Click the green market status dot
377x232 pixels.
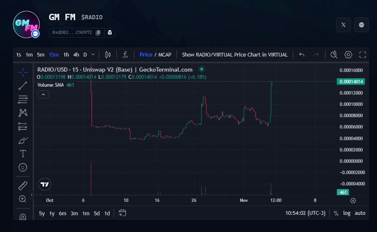[202, 70]
